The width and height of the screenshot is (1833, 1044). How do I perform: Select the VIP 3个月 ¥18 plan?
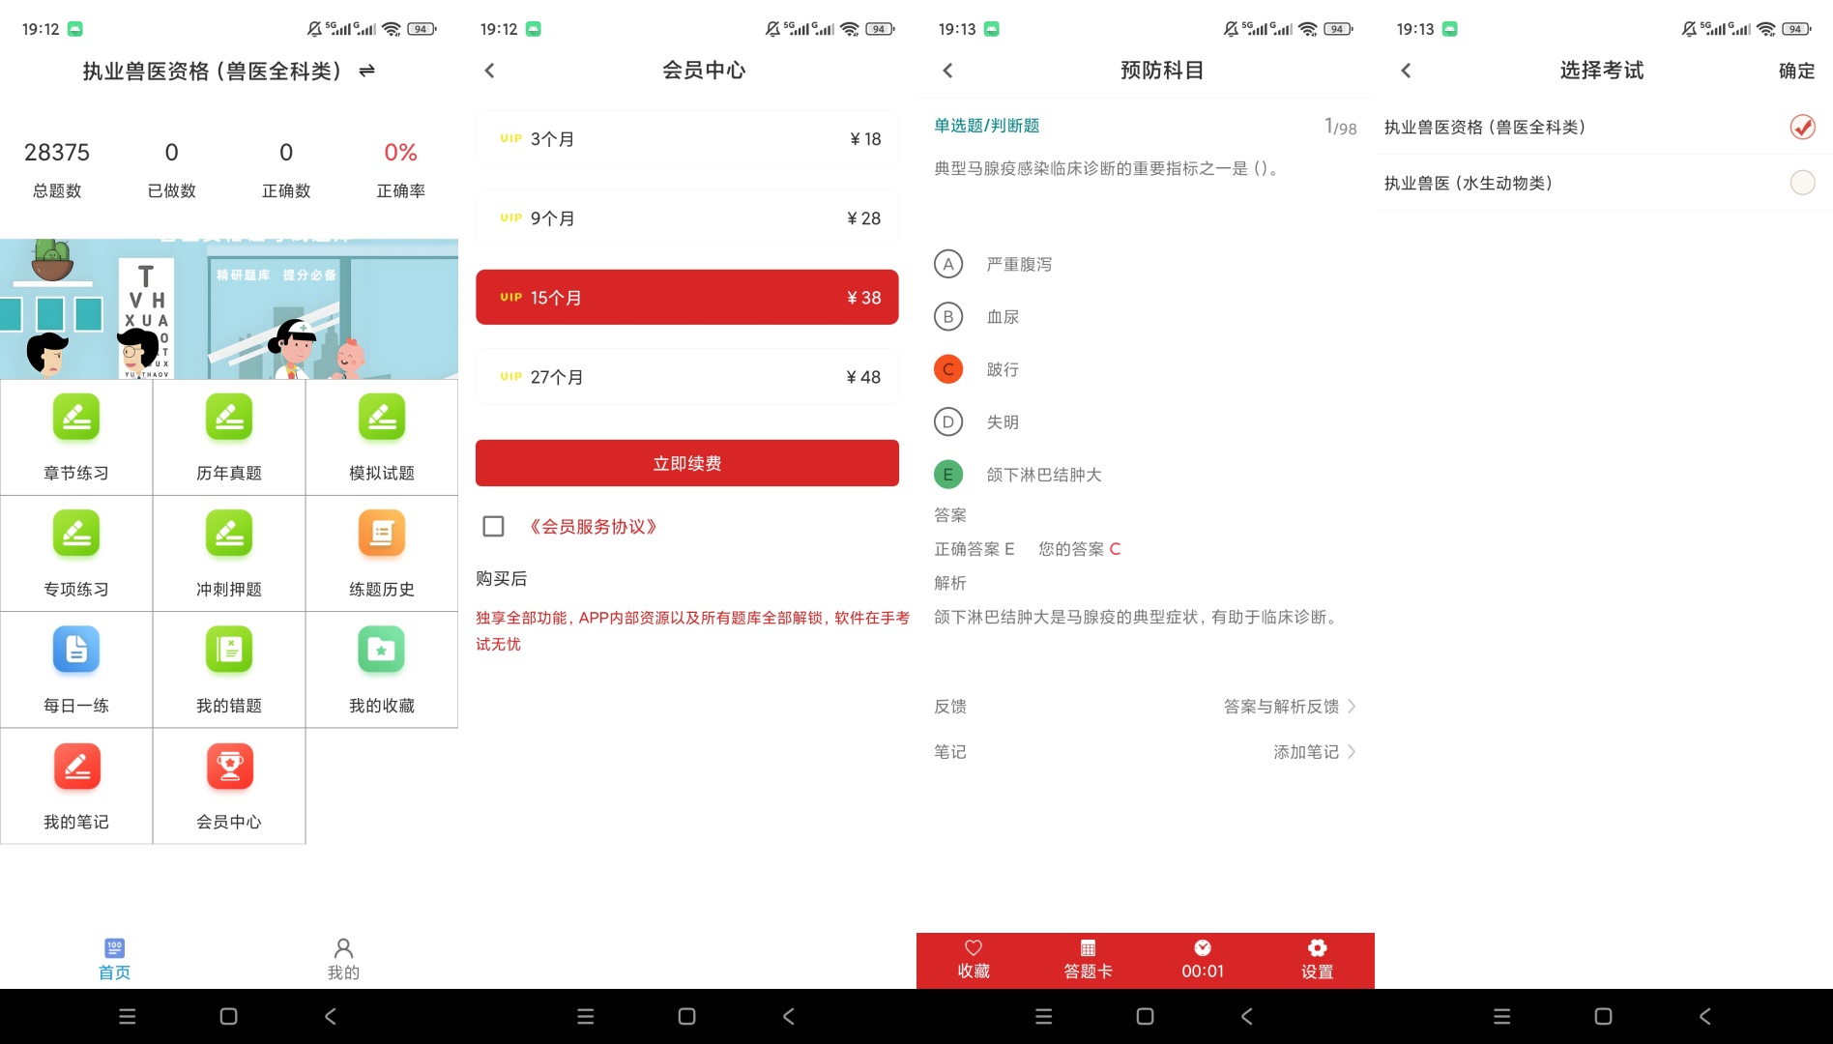point(686,139)
